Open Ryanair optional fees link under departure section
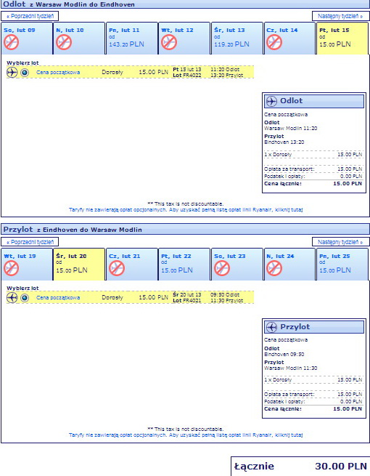The height and width of the screenshot is (476, 370). (x=186, y=210)
